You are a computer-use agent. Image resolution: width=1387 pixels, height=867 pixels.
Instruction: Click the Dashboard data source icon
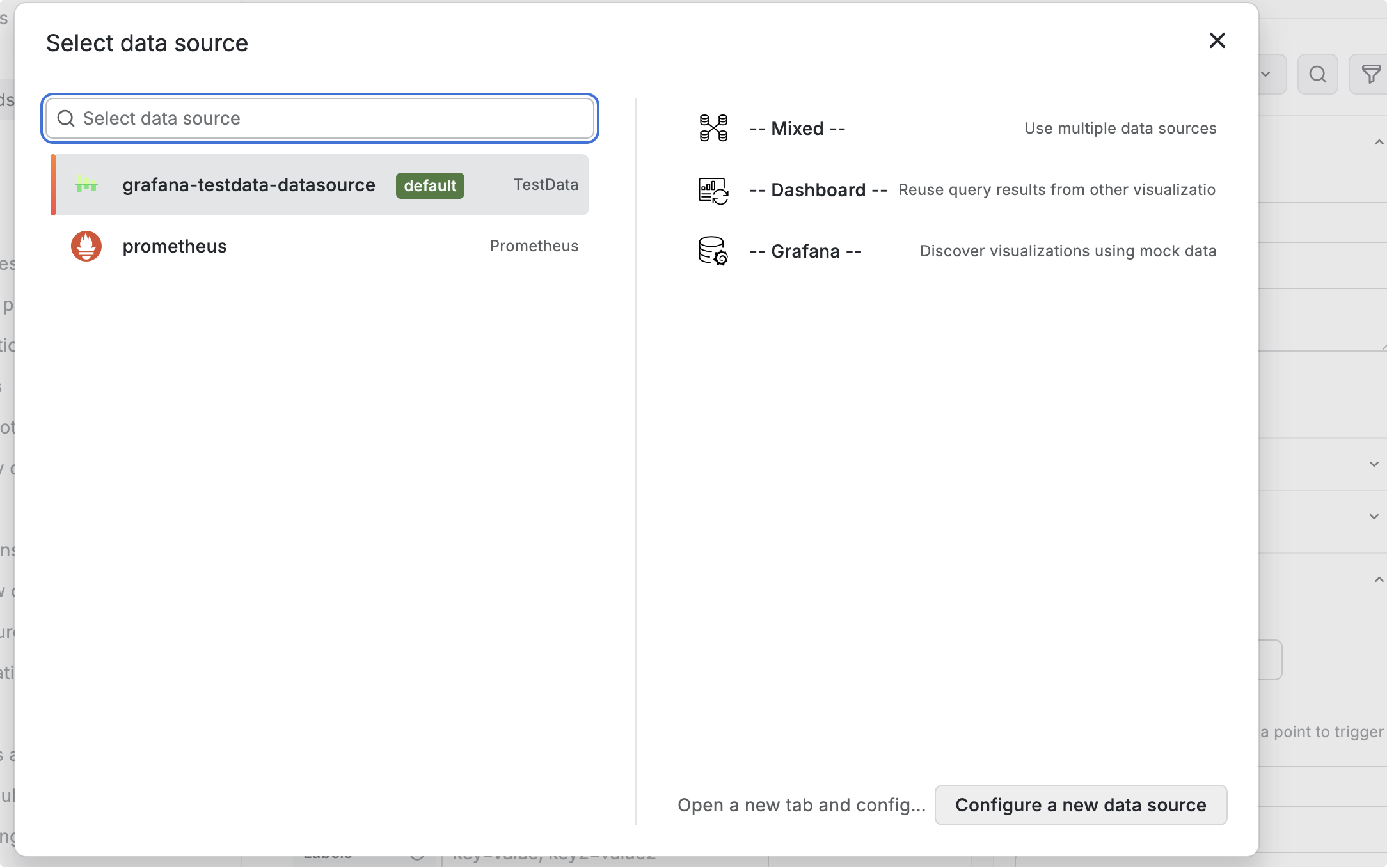tap(713, 190)
